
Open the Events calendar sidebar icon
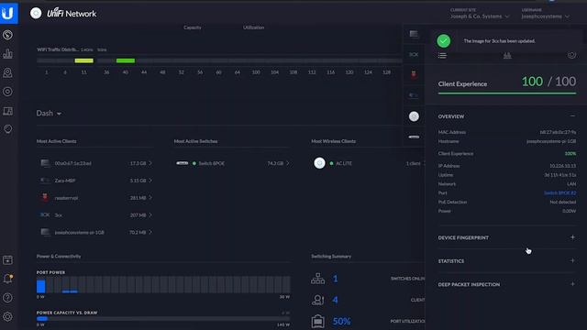pyautogui.click(x=7, y=259)
